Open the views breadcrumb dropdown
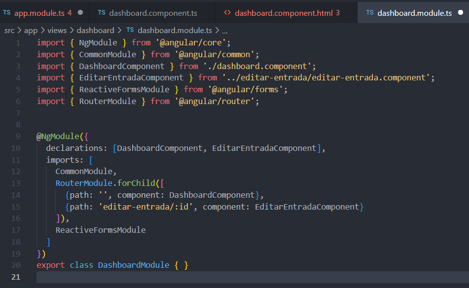Image resolution: width=469 pixels, height=288 pixels. pos(57,30)
